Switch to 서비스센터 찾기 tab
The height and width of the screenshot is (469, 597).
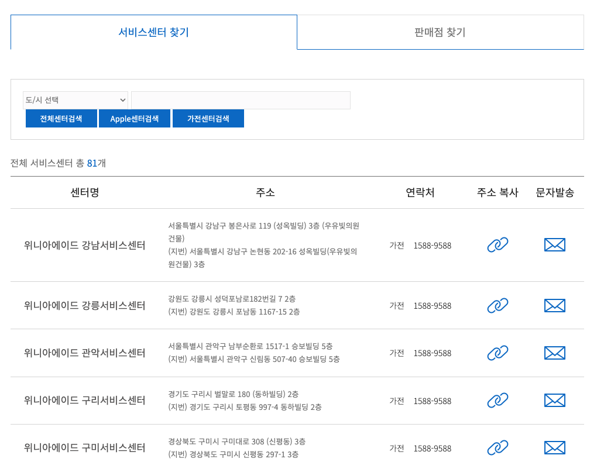pyautogui.click(x=154, y=32)
